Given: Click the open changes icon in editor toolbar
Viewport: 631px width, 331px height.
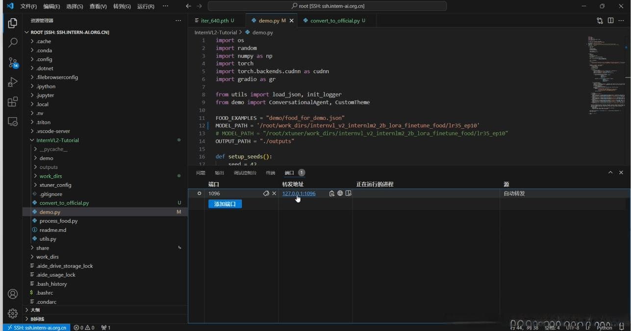Looking at the screenshot, I should (x=600, y=21).
